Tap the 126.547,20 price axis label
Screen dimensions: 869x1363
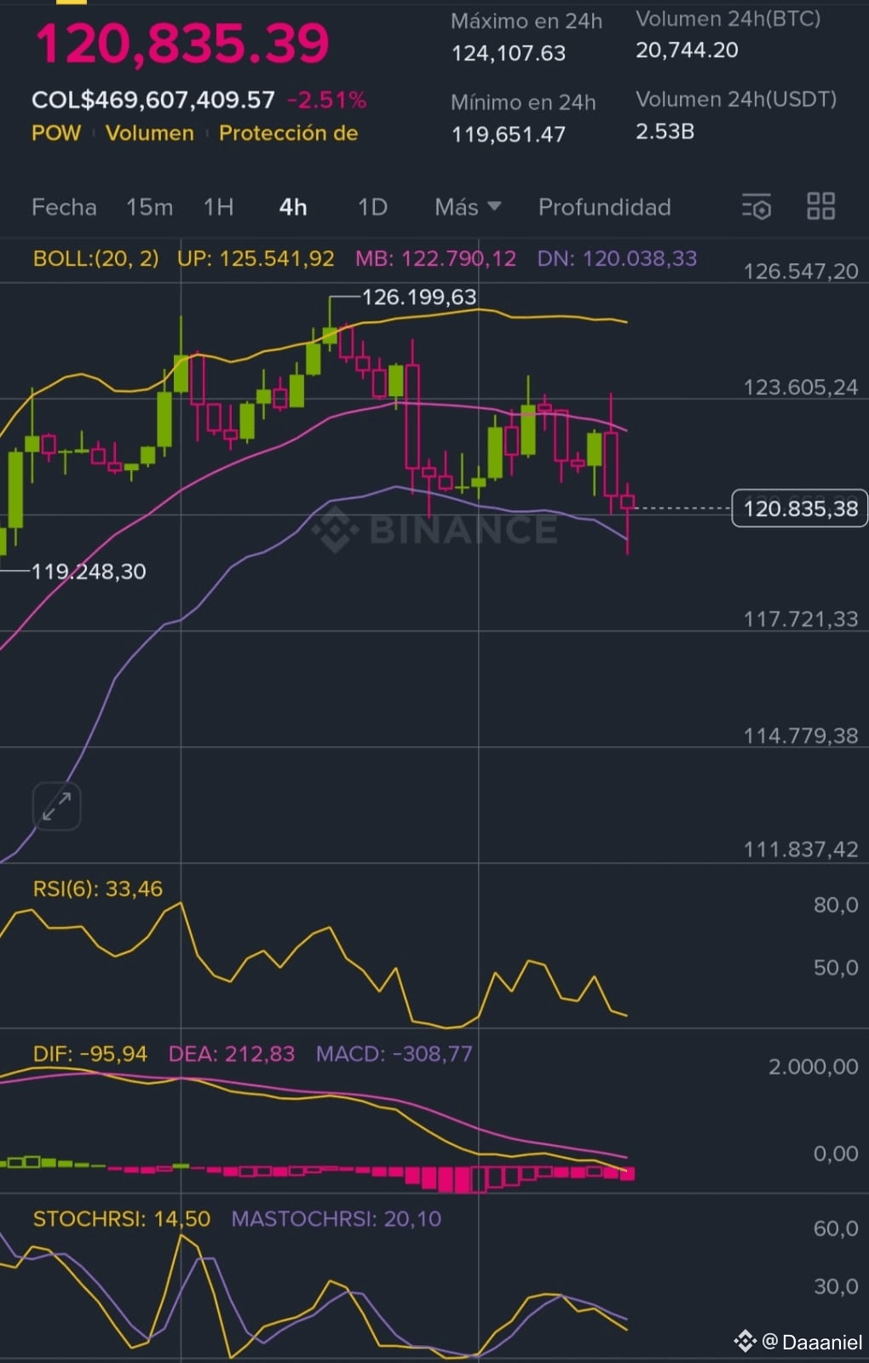pyautogui.click(x=801, y=271)
